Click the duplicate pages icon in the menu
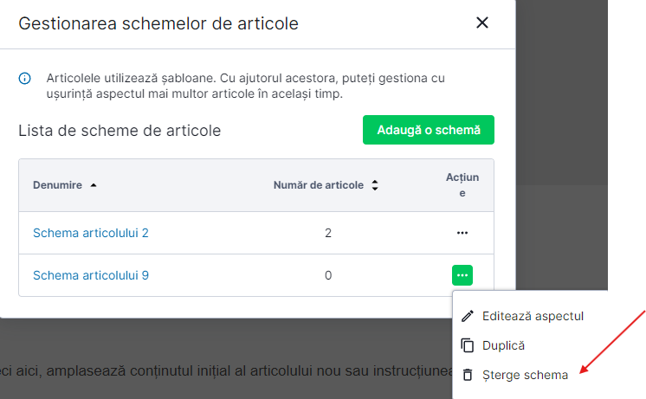The width and height of the screenshot is (646, 399). 468,345
